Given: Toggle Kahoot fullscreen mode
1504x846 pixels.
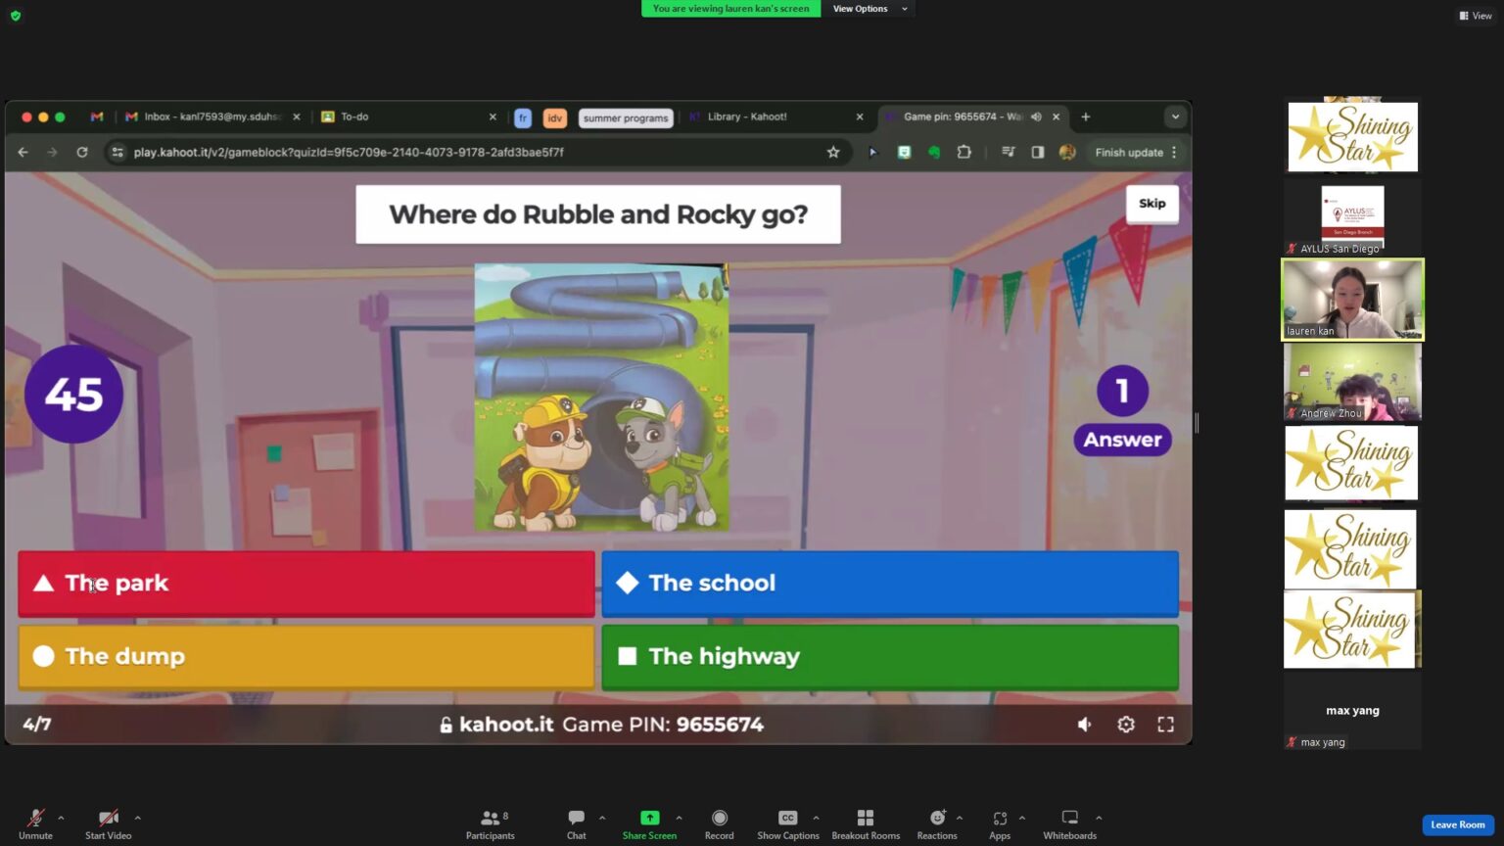Looking at the screenshot, I should (x=1165, y=725).
